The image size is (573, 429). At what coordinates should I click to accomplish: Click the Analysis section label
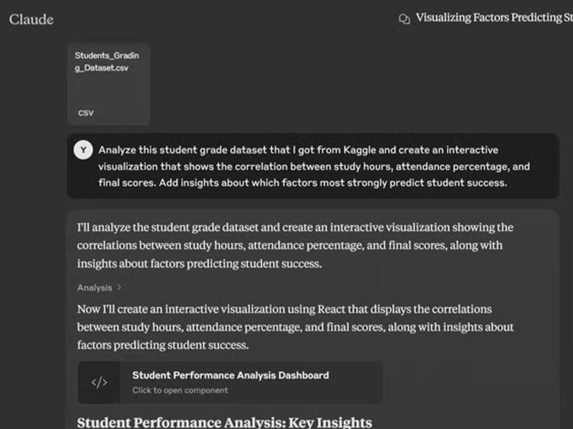(x=95, y=287)
